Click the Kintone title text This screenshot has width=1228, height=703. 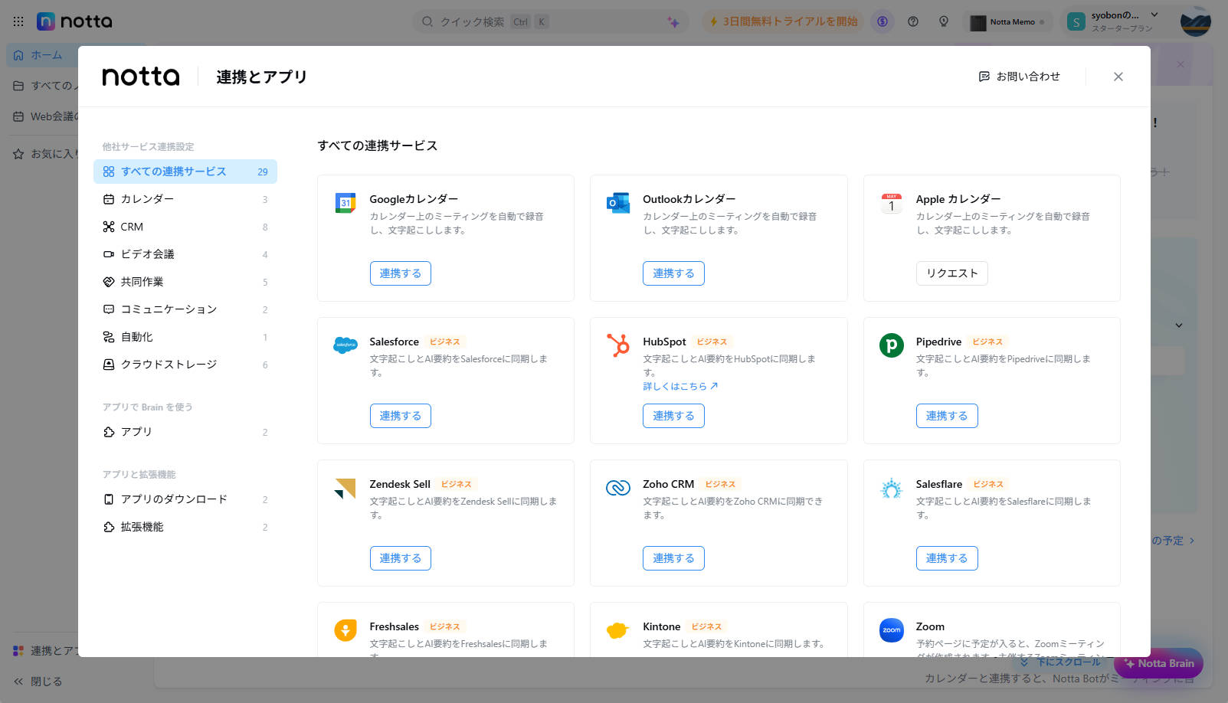click(662, 626)
